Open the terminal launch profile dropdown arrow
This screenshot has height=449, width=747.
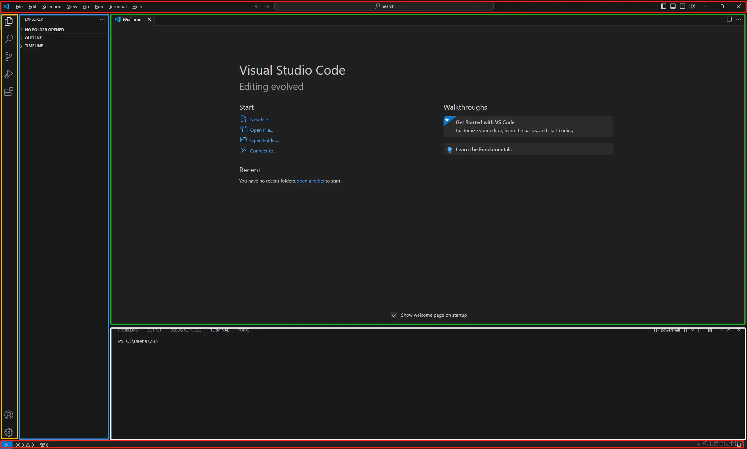(692, 330)
